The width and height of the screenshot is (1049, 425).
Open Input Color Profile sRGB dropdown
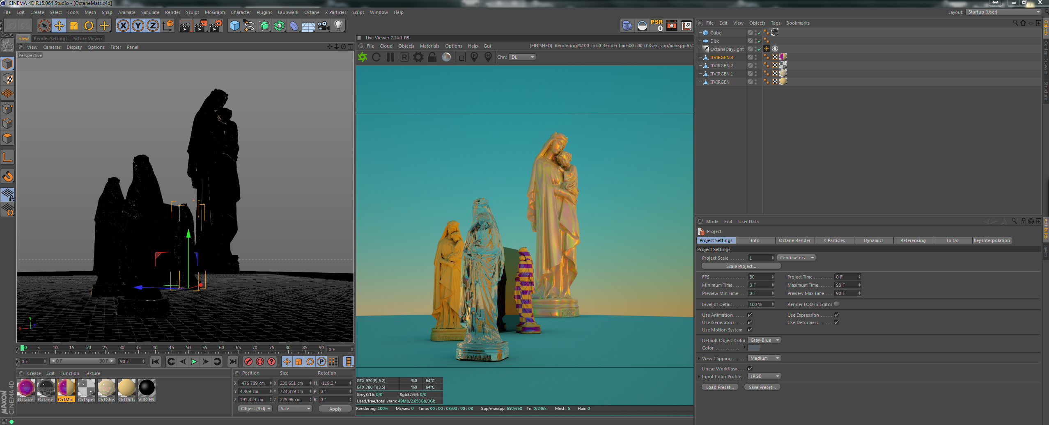[764, 376]
